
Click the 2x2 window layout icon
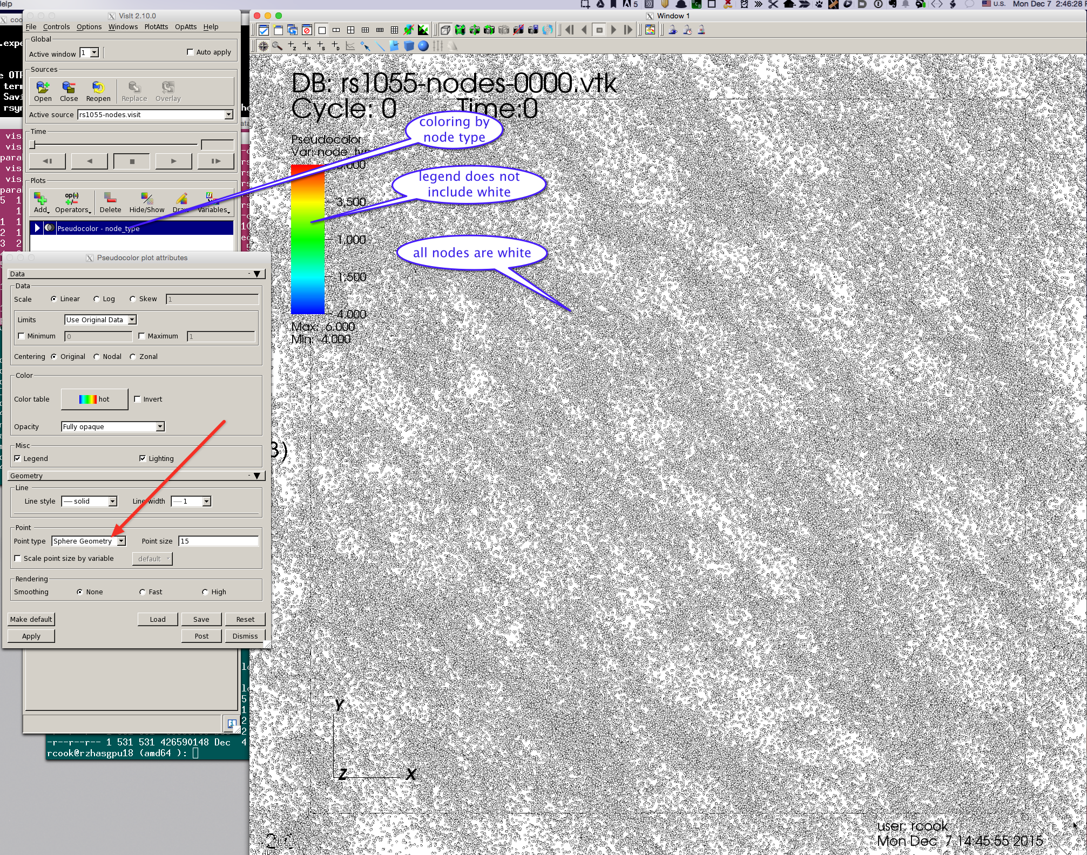click(x=350, y=30)
